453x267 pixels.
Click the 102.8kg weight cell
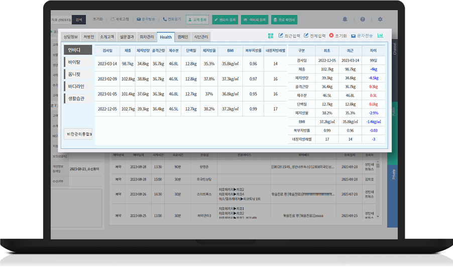coord(128,78)
